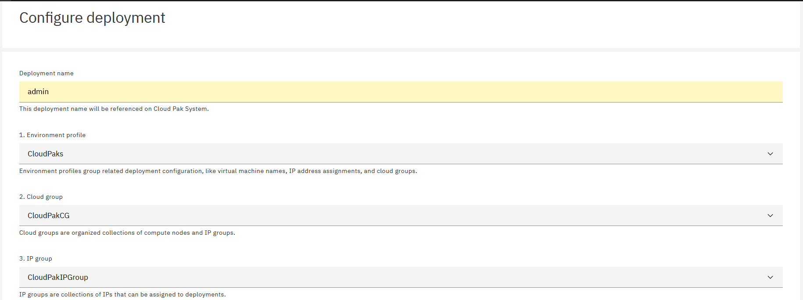Open the IP group dropdown showing CloudPakIPGroup
803x300 pixels.
[x=401, y=277]
